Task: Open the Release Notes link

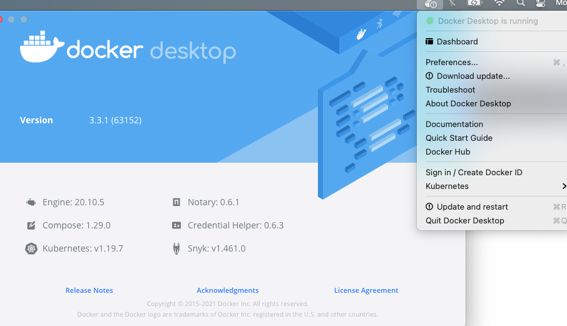Action: tap(89, 290)
